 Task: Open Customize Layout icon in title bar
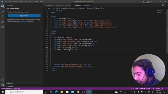(151, 2)
